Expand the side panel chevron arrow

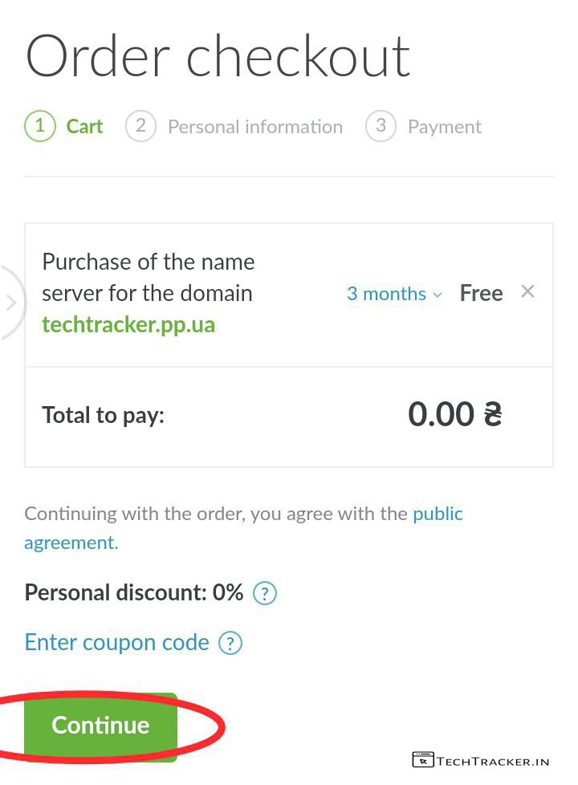pyautogui.click(x=11, y=303)
